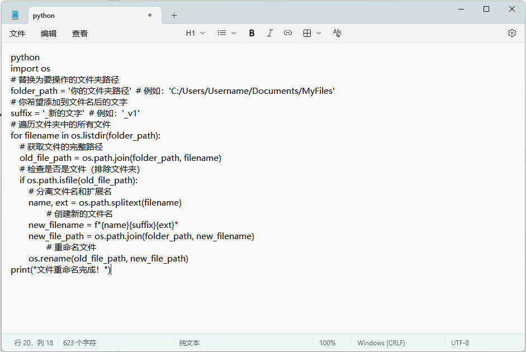Screen dimensions: 526x352
Task: Click the comment '# 获取文件的完整路径'
Action: click(61, 147)
